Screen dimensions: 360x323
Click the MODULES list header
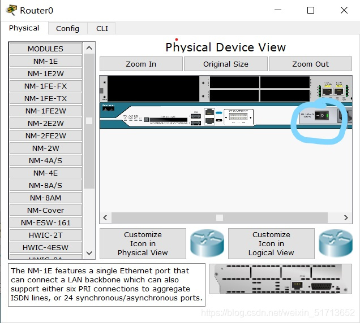pos(46,49)
